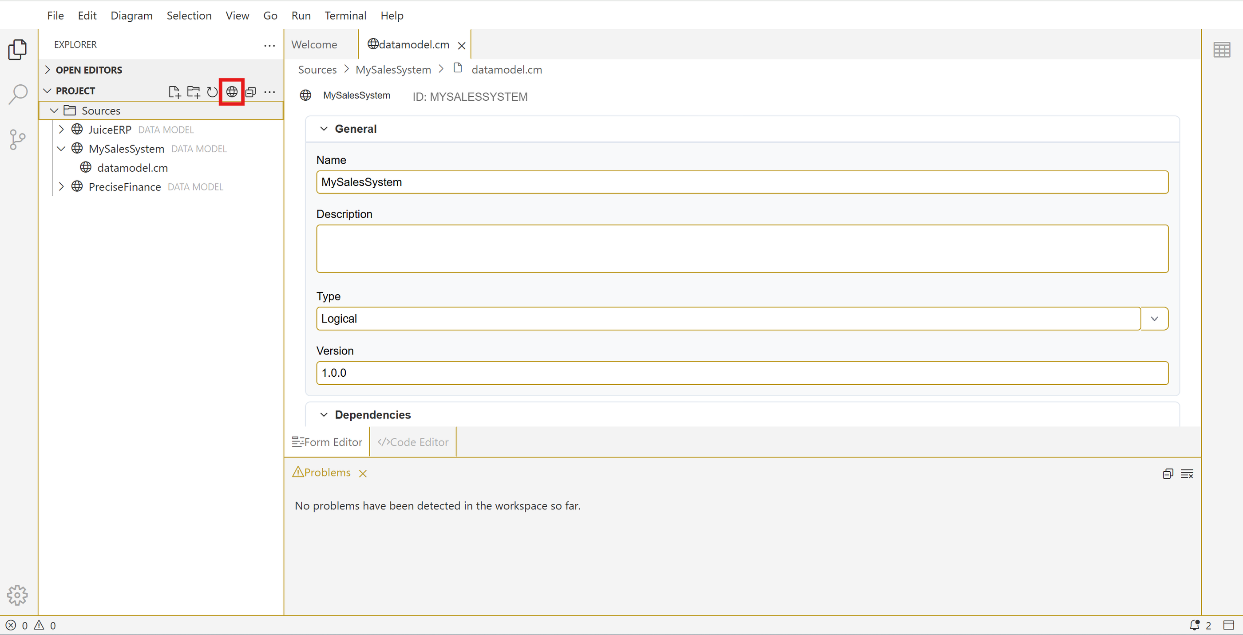Click the highlighted globe data model icon
The height and width of the screenshot is (635, 1243).
pyautogui.click(x=232, y=91)
